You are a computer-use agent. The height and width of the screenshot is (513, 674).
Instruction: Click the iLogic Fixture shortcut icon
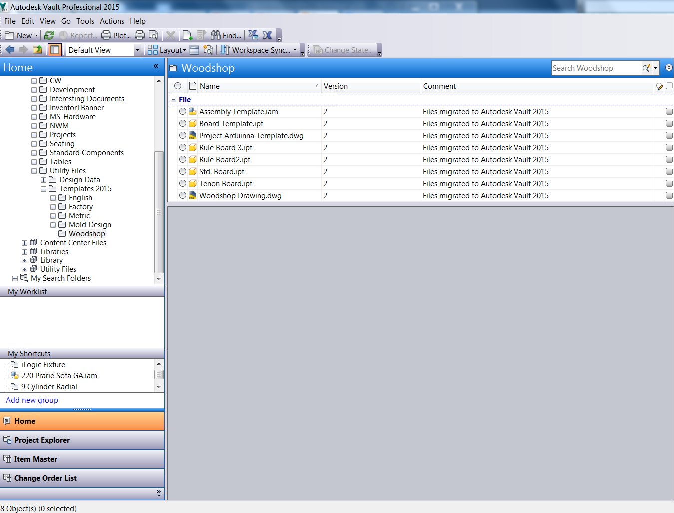pos(15,364)
